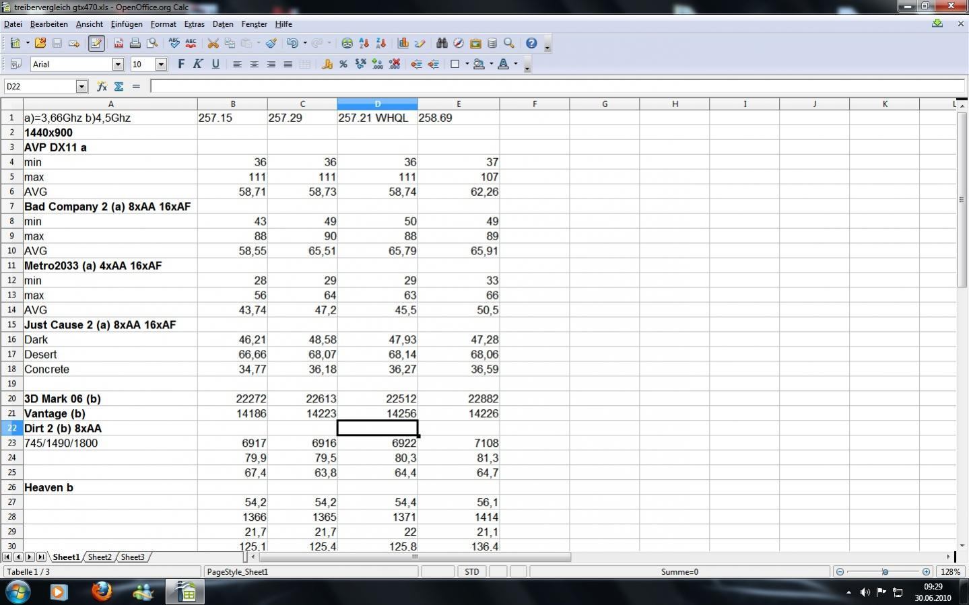
Task: Open the Format menu
Action: pyautogui.click(x=163, y=24)
